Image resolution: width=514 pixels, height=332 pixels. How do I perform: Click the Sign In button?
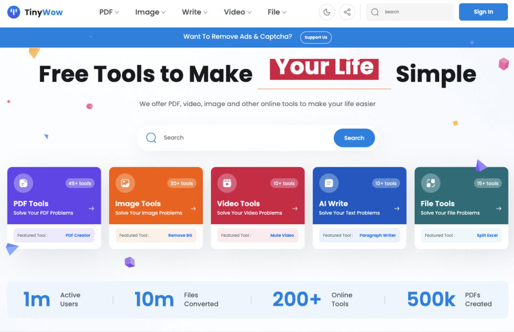tap(483, 12)
